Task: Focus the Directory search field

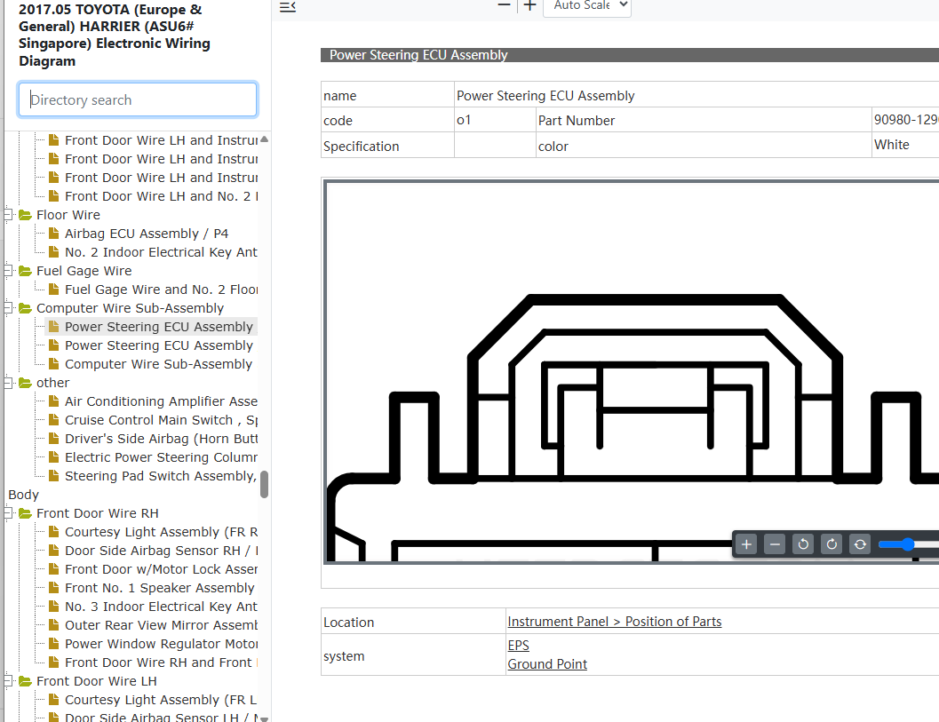Action: coord(138,99)
